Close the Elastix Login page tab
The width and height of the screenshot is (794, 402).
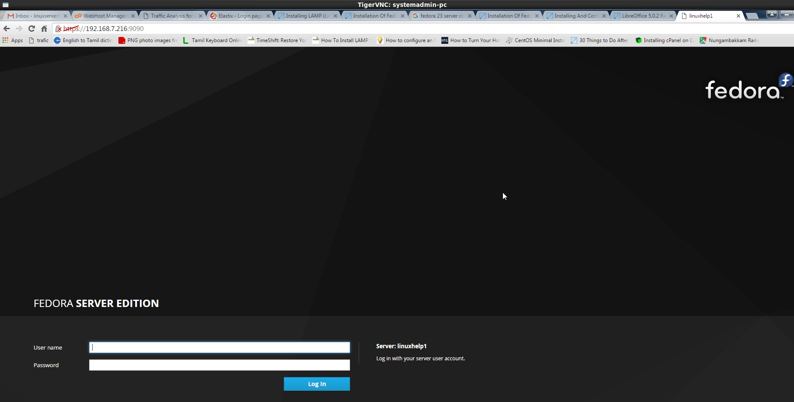tap(268, 16)
